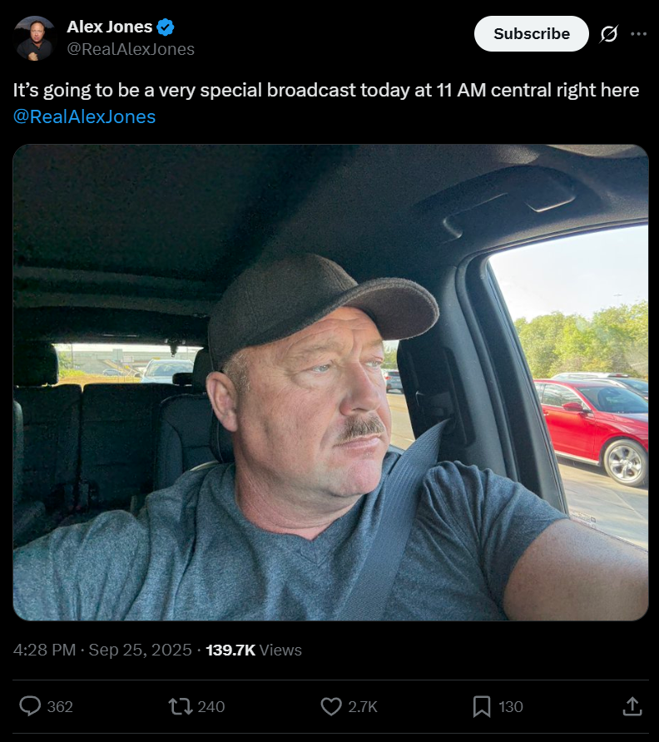Open the profile avatar in the post header
Screen dimensions: 659x742
coord(34,37)
